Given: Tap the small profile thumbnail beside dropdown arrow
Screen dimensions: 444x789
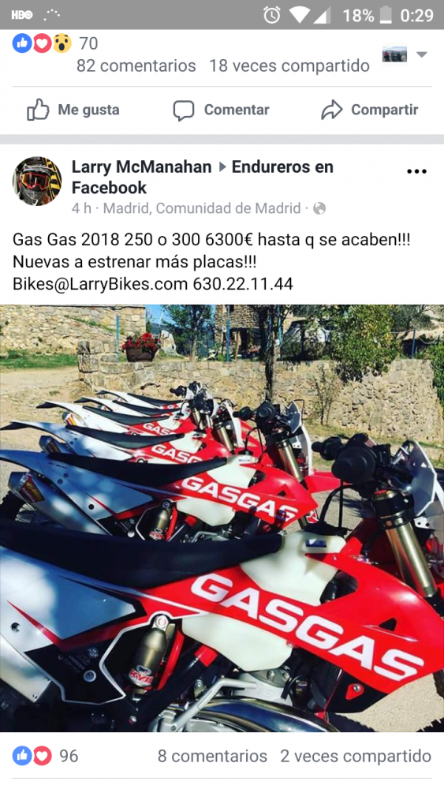Looking at the screenshot, I should point(395,54).
